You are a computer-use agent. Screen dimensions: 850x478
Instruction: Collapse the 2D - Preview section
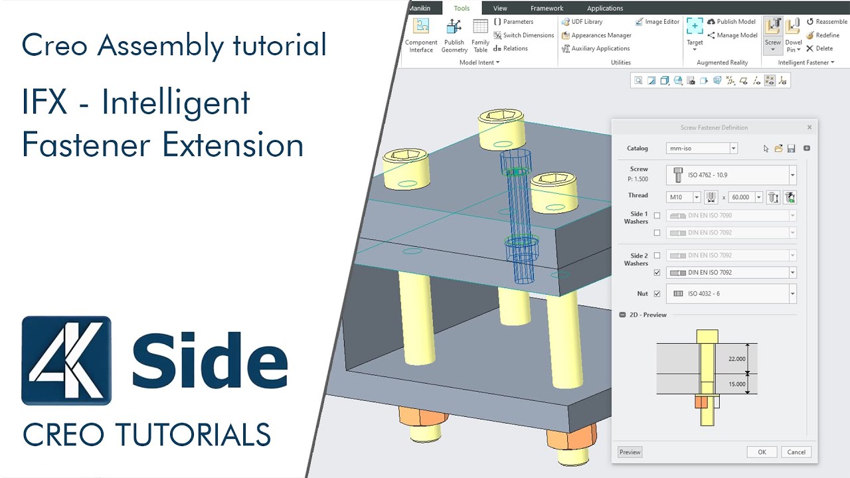click(x=622, y=315)
